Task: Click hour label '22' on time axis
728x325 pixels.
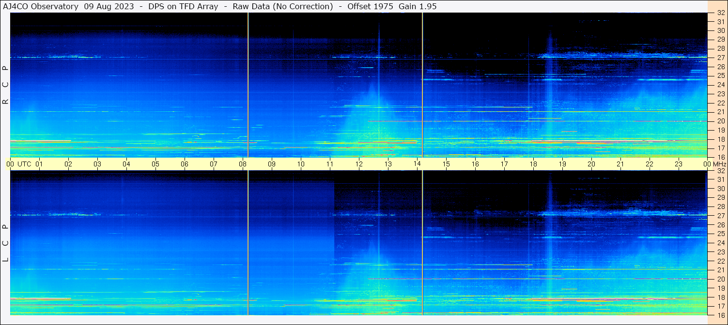Action: pos(650,164)
